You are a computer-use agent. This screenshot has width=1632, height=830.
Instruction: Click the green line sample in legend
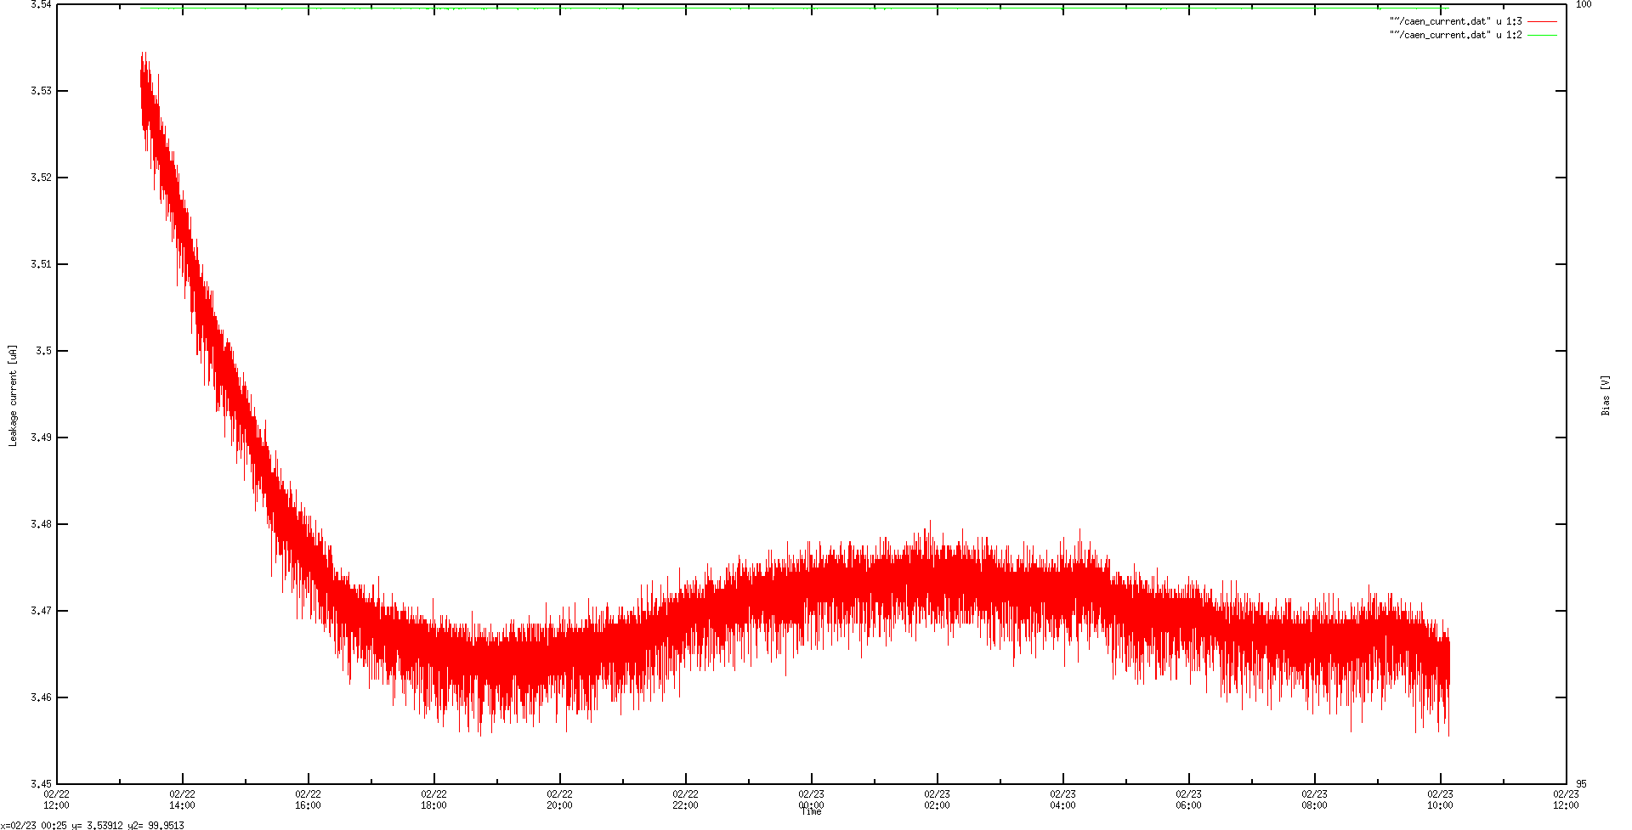click(x=1542, y=35)
